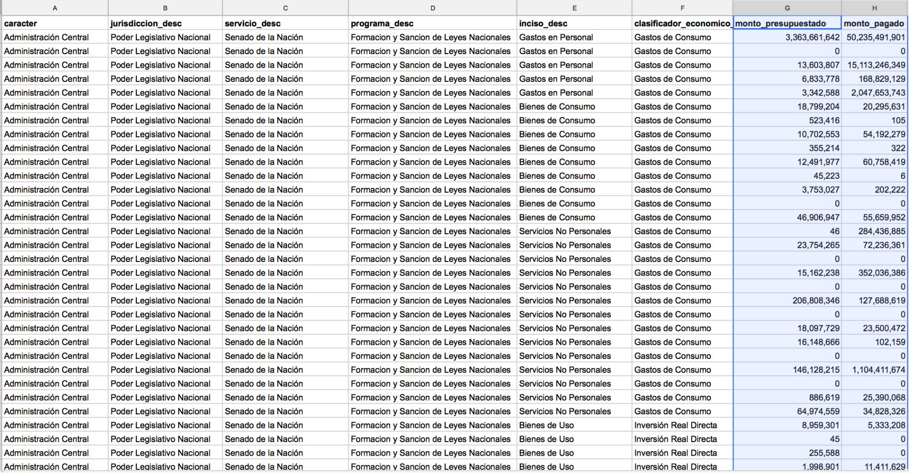Select cell with value 18,097,729

(x=787, y=328)
